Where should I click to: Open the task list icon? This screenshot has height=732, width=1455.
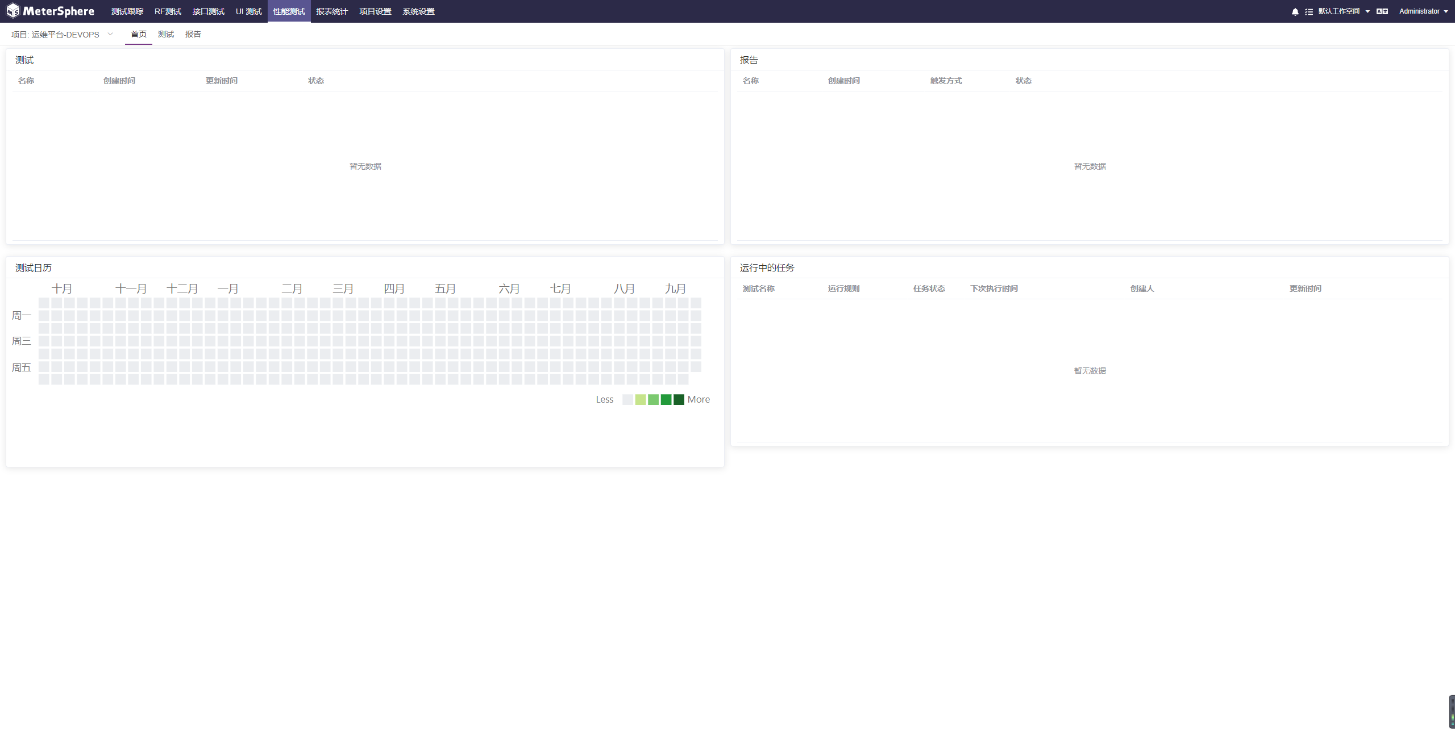click(1309, 11)
